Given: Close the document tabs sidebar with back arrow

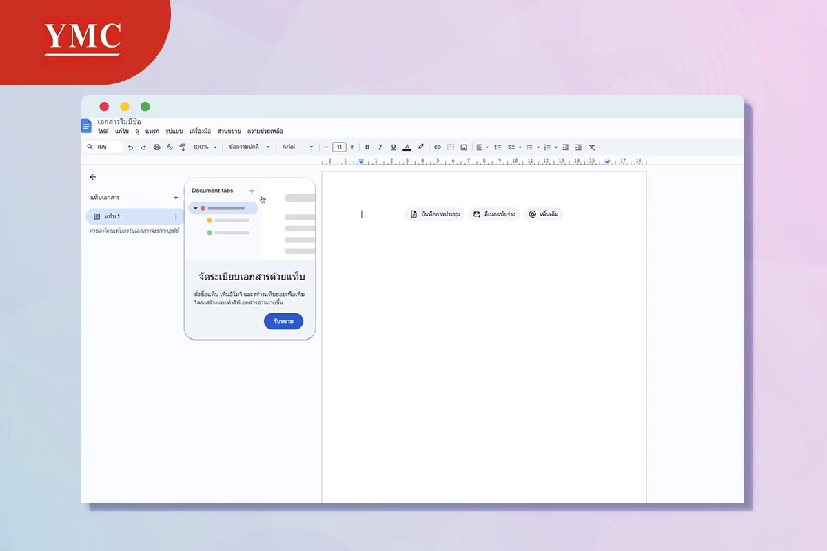Looking at the screenshot, I should click(93, 177).
